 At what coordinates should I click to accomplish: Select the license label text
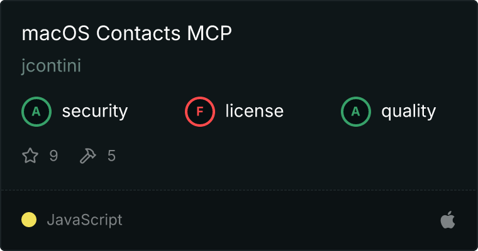point(255,110)
